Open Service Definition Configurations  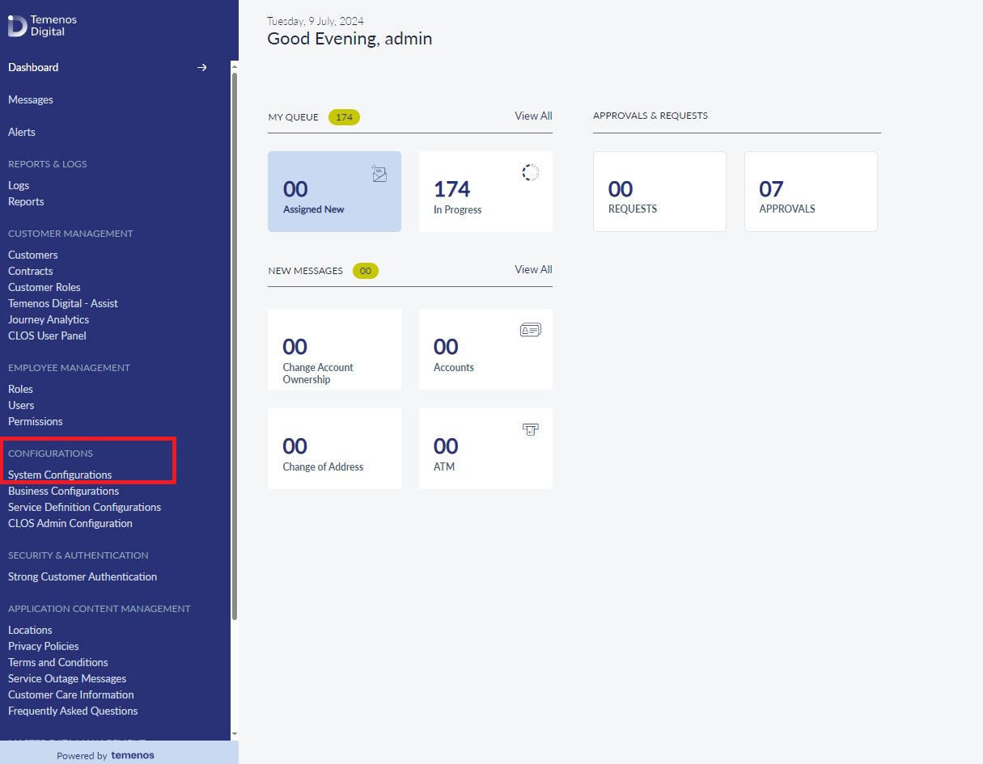coord(85,507)
